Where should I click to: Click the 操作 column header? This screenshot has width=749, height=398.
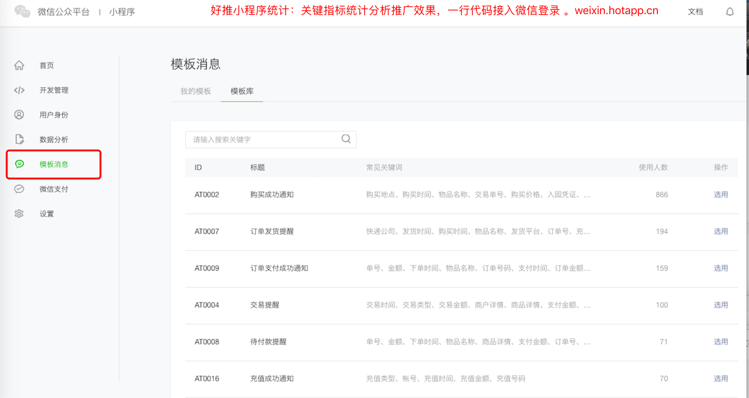721,167
